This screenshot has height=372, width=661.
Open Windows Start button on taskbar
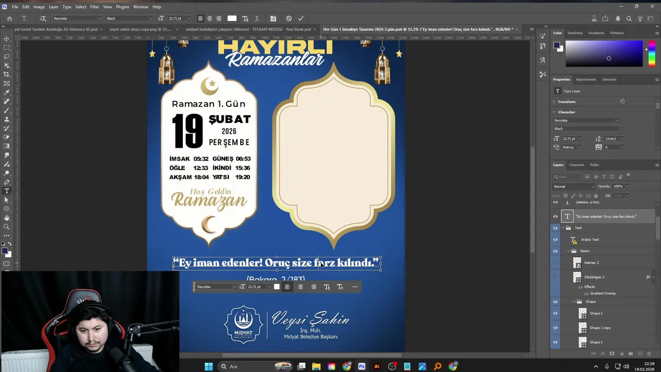pos(209,366)
